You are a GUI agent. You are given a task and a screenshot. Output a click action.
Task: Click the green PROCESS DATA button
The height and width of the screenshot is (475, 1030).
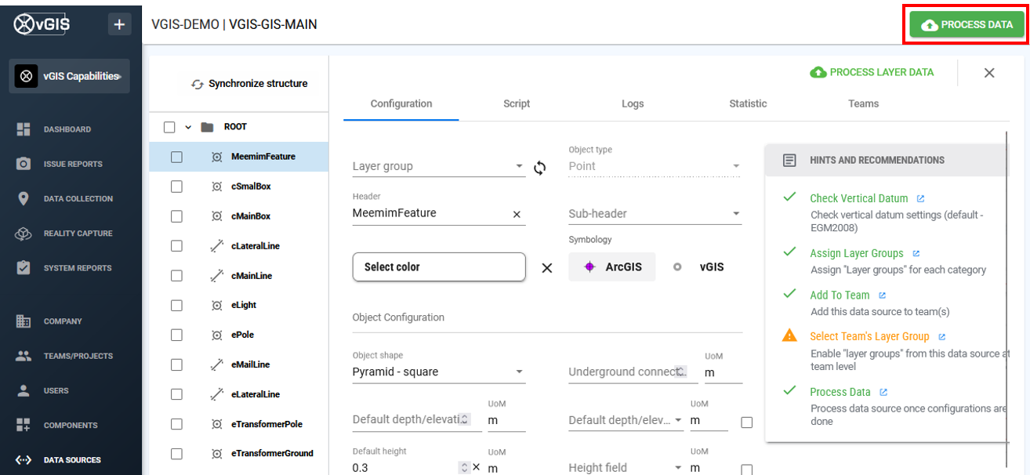pos(967,25)
